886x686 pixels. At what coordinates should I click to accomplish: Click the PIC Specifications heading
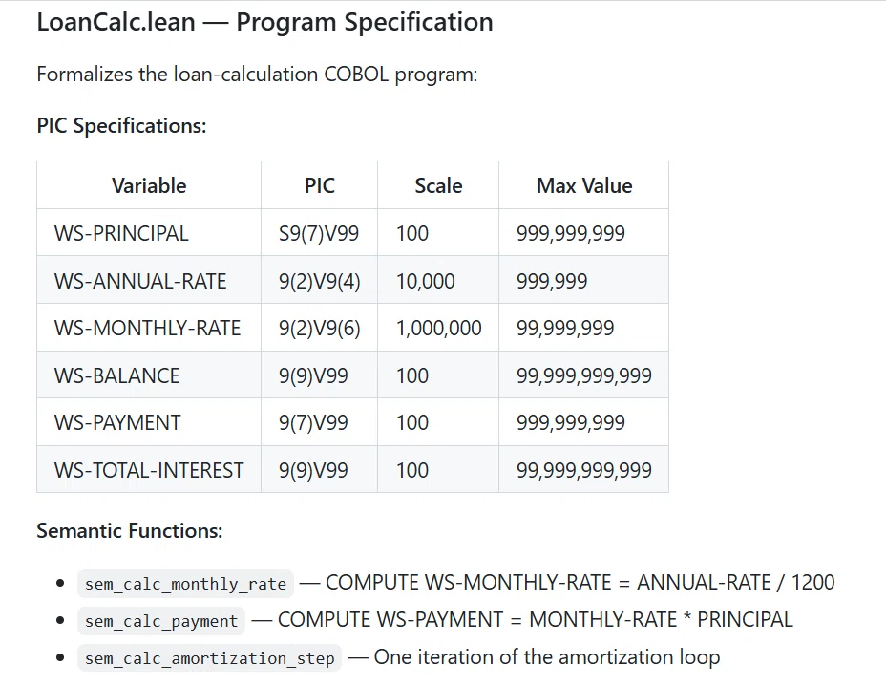(121, 125)
